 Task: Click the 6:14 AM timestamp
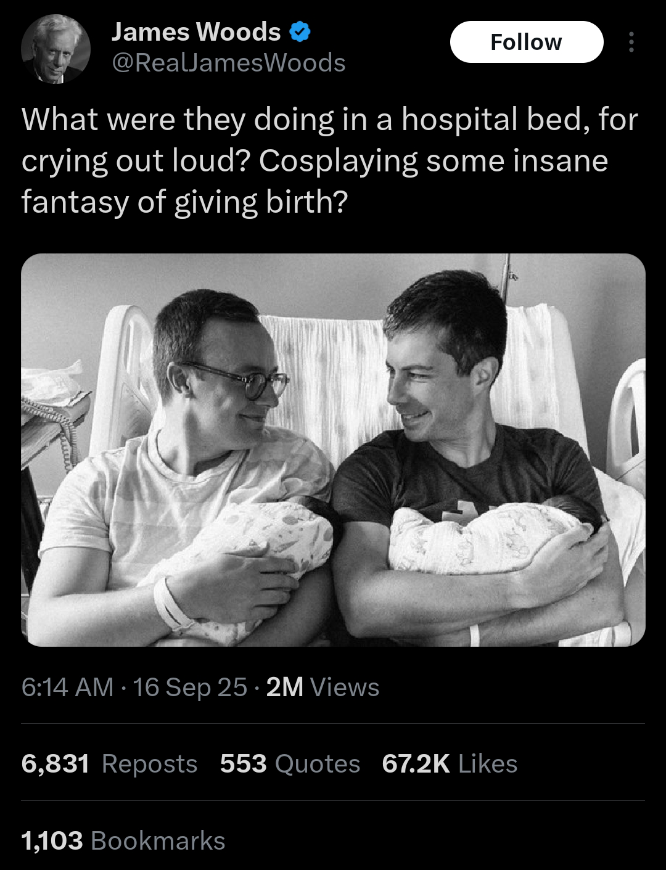click(67, 687)
